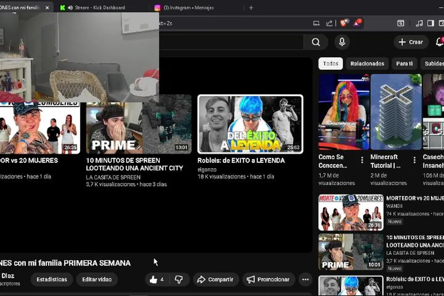Open more actions three-dot menu
Screen dimensions: 444x296
(x=305, y=280)
